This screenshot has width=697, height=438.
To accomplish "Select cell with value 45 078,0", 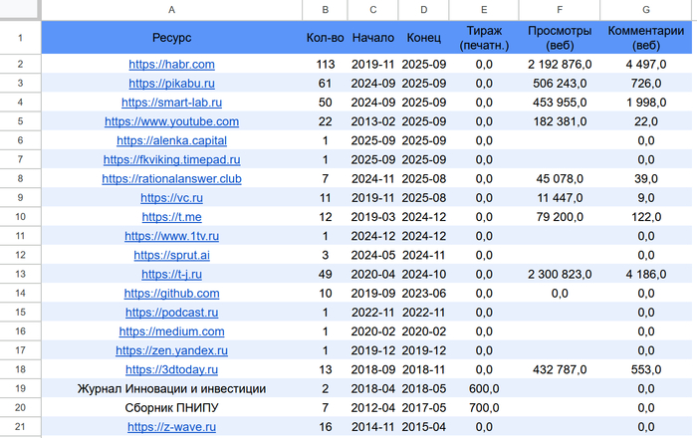I will point(560,179).
